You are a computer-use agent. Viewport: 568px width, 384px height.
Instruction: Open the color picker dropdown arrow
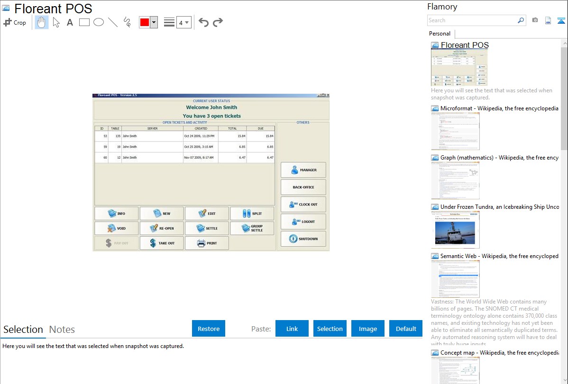(x=154, y=22)
